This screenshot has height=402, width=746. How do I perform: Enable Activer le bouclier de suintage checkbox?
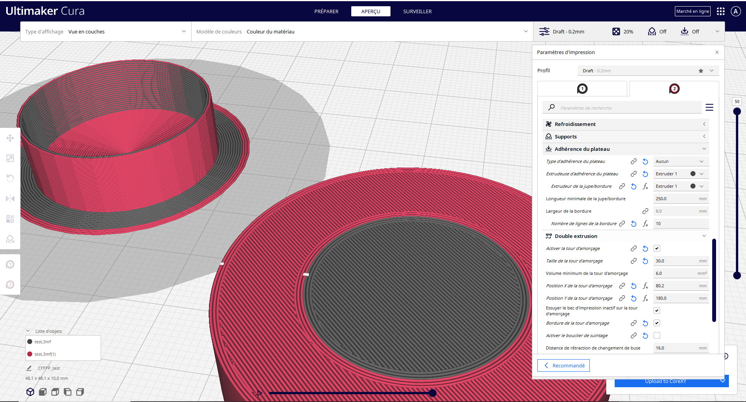click(x=657, y=336)
